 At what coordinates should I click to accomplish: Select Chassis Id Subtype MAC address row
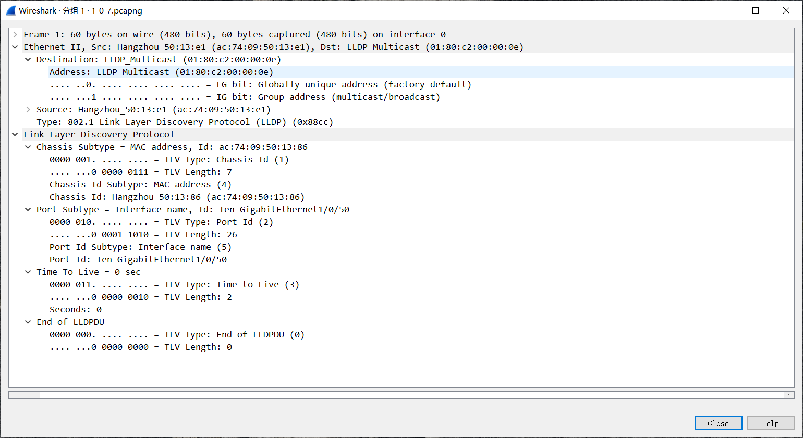[x=140, y=185]
